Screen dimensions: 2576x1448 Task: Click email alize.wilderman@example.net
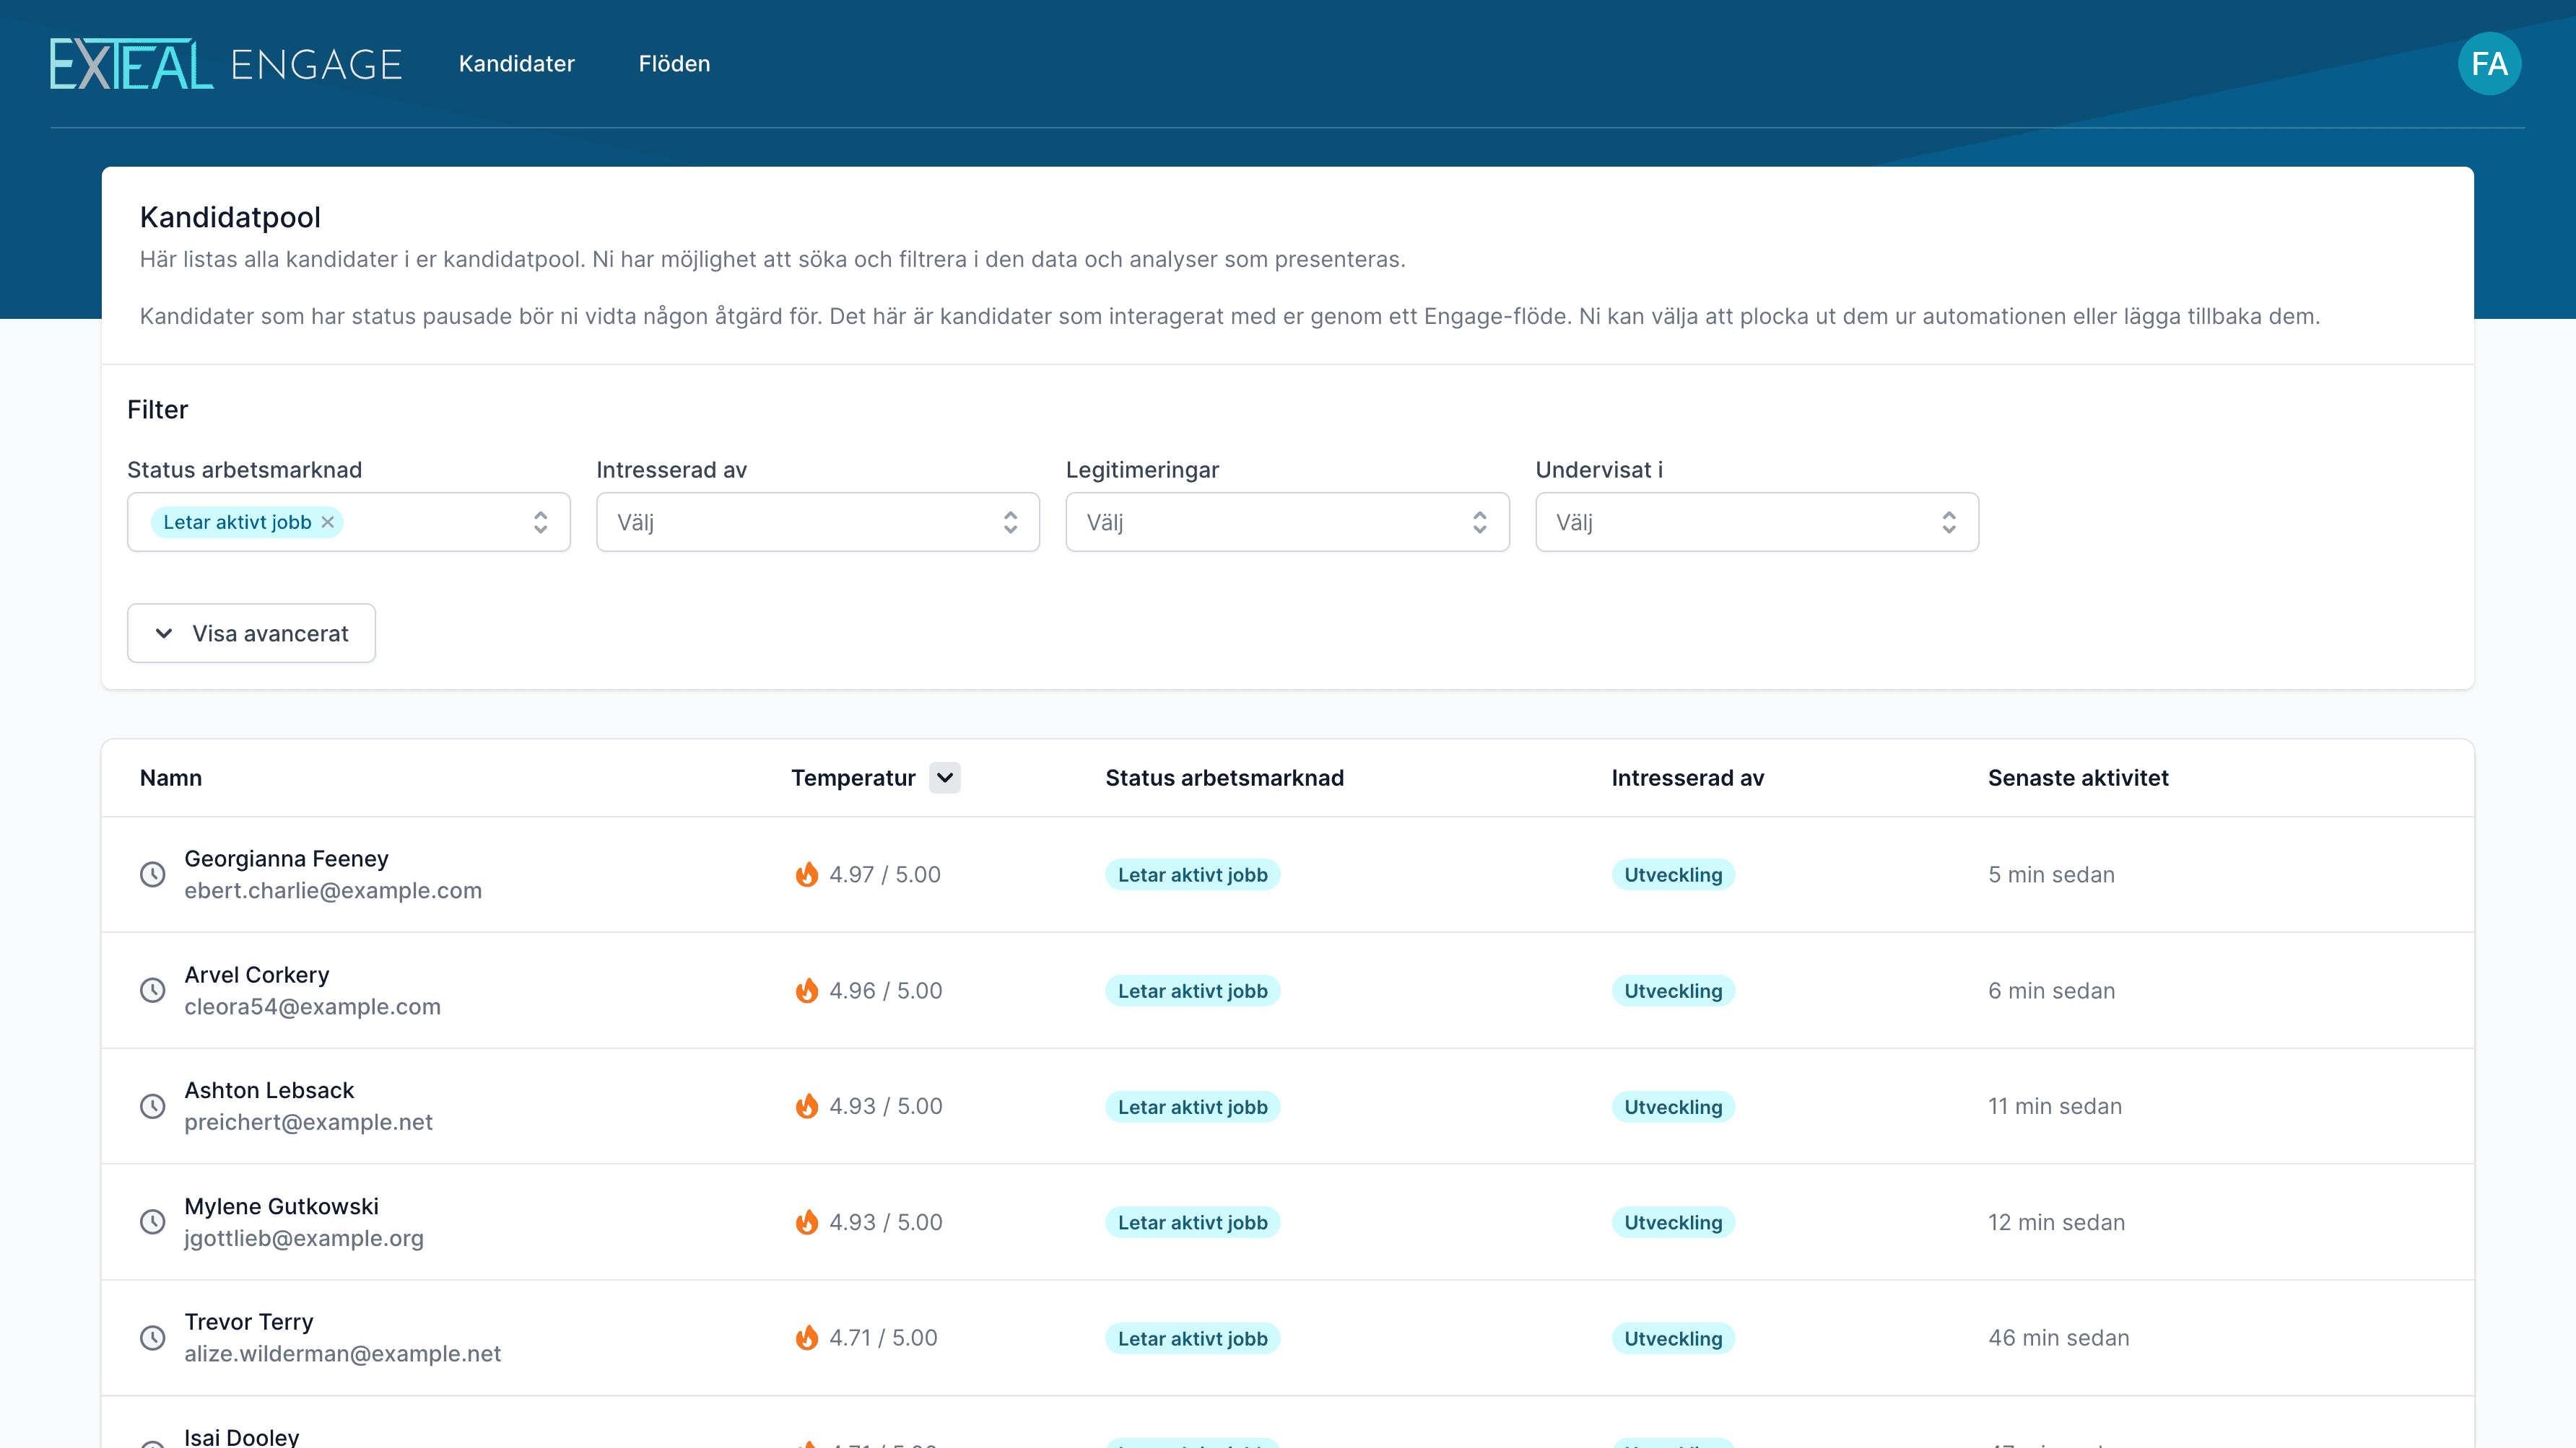342,1354
